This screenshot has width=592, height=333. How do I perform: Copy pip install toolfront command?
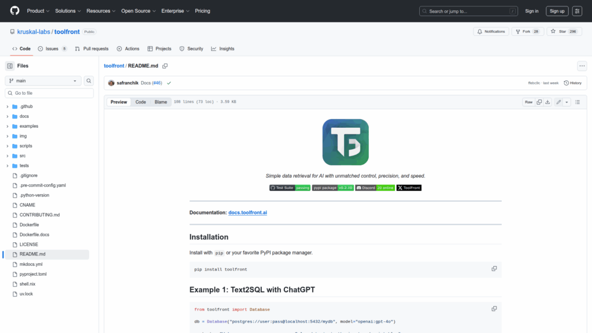pos(494,269)
